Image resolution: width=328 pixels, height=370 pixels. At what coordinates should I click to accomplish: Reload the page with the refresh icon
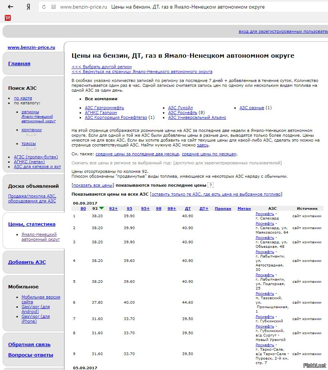(44, 7)
